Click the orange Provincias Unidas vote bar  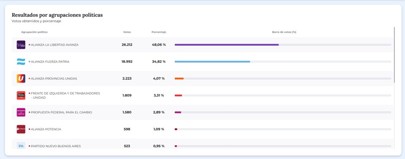click(x=179, y=79)
